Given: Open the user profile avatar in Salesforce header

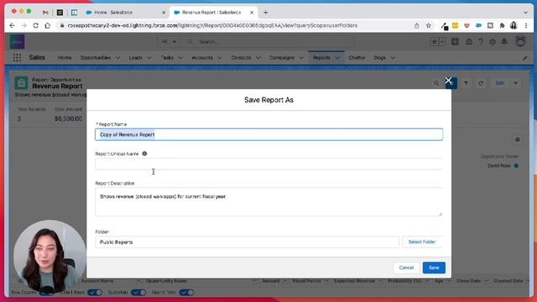Looking at the screenshot, I should pyautogui.click(x=520, y=41).
